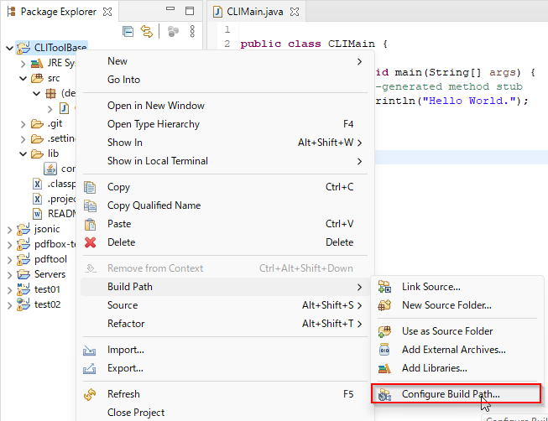548x421 pixels.
Task: Open the Show In submenu
Action: pos(226,143)
